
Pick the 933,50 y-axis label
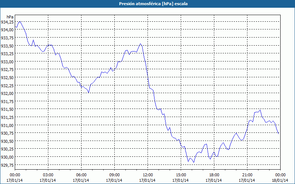(x=7, y=46)
